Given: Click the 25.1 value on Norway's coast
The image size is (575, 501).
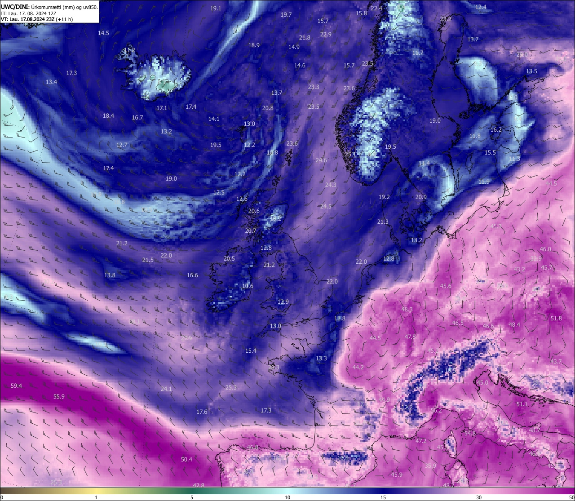Looking at the screenshot, I should pyautogui.click(x=350, y=155).
